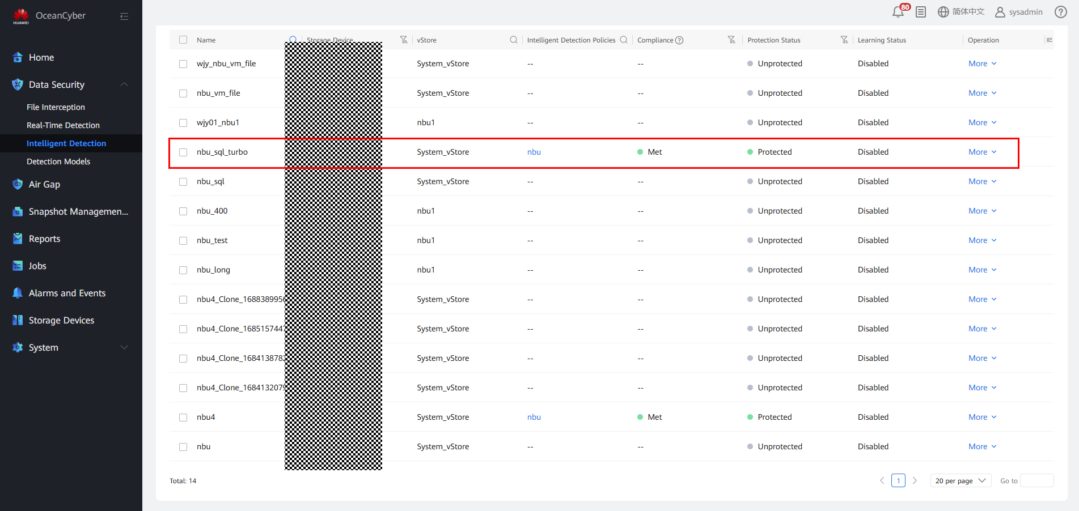This screenshot has height=511, width=1079.
Task: Switch language to 简体中文
Action: pos(961,12)
